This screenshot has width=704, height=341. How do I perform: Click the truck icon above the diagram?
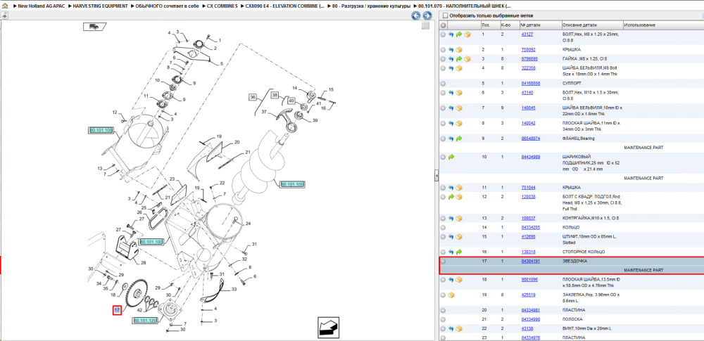click(x=94, y=27)
